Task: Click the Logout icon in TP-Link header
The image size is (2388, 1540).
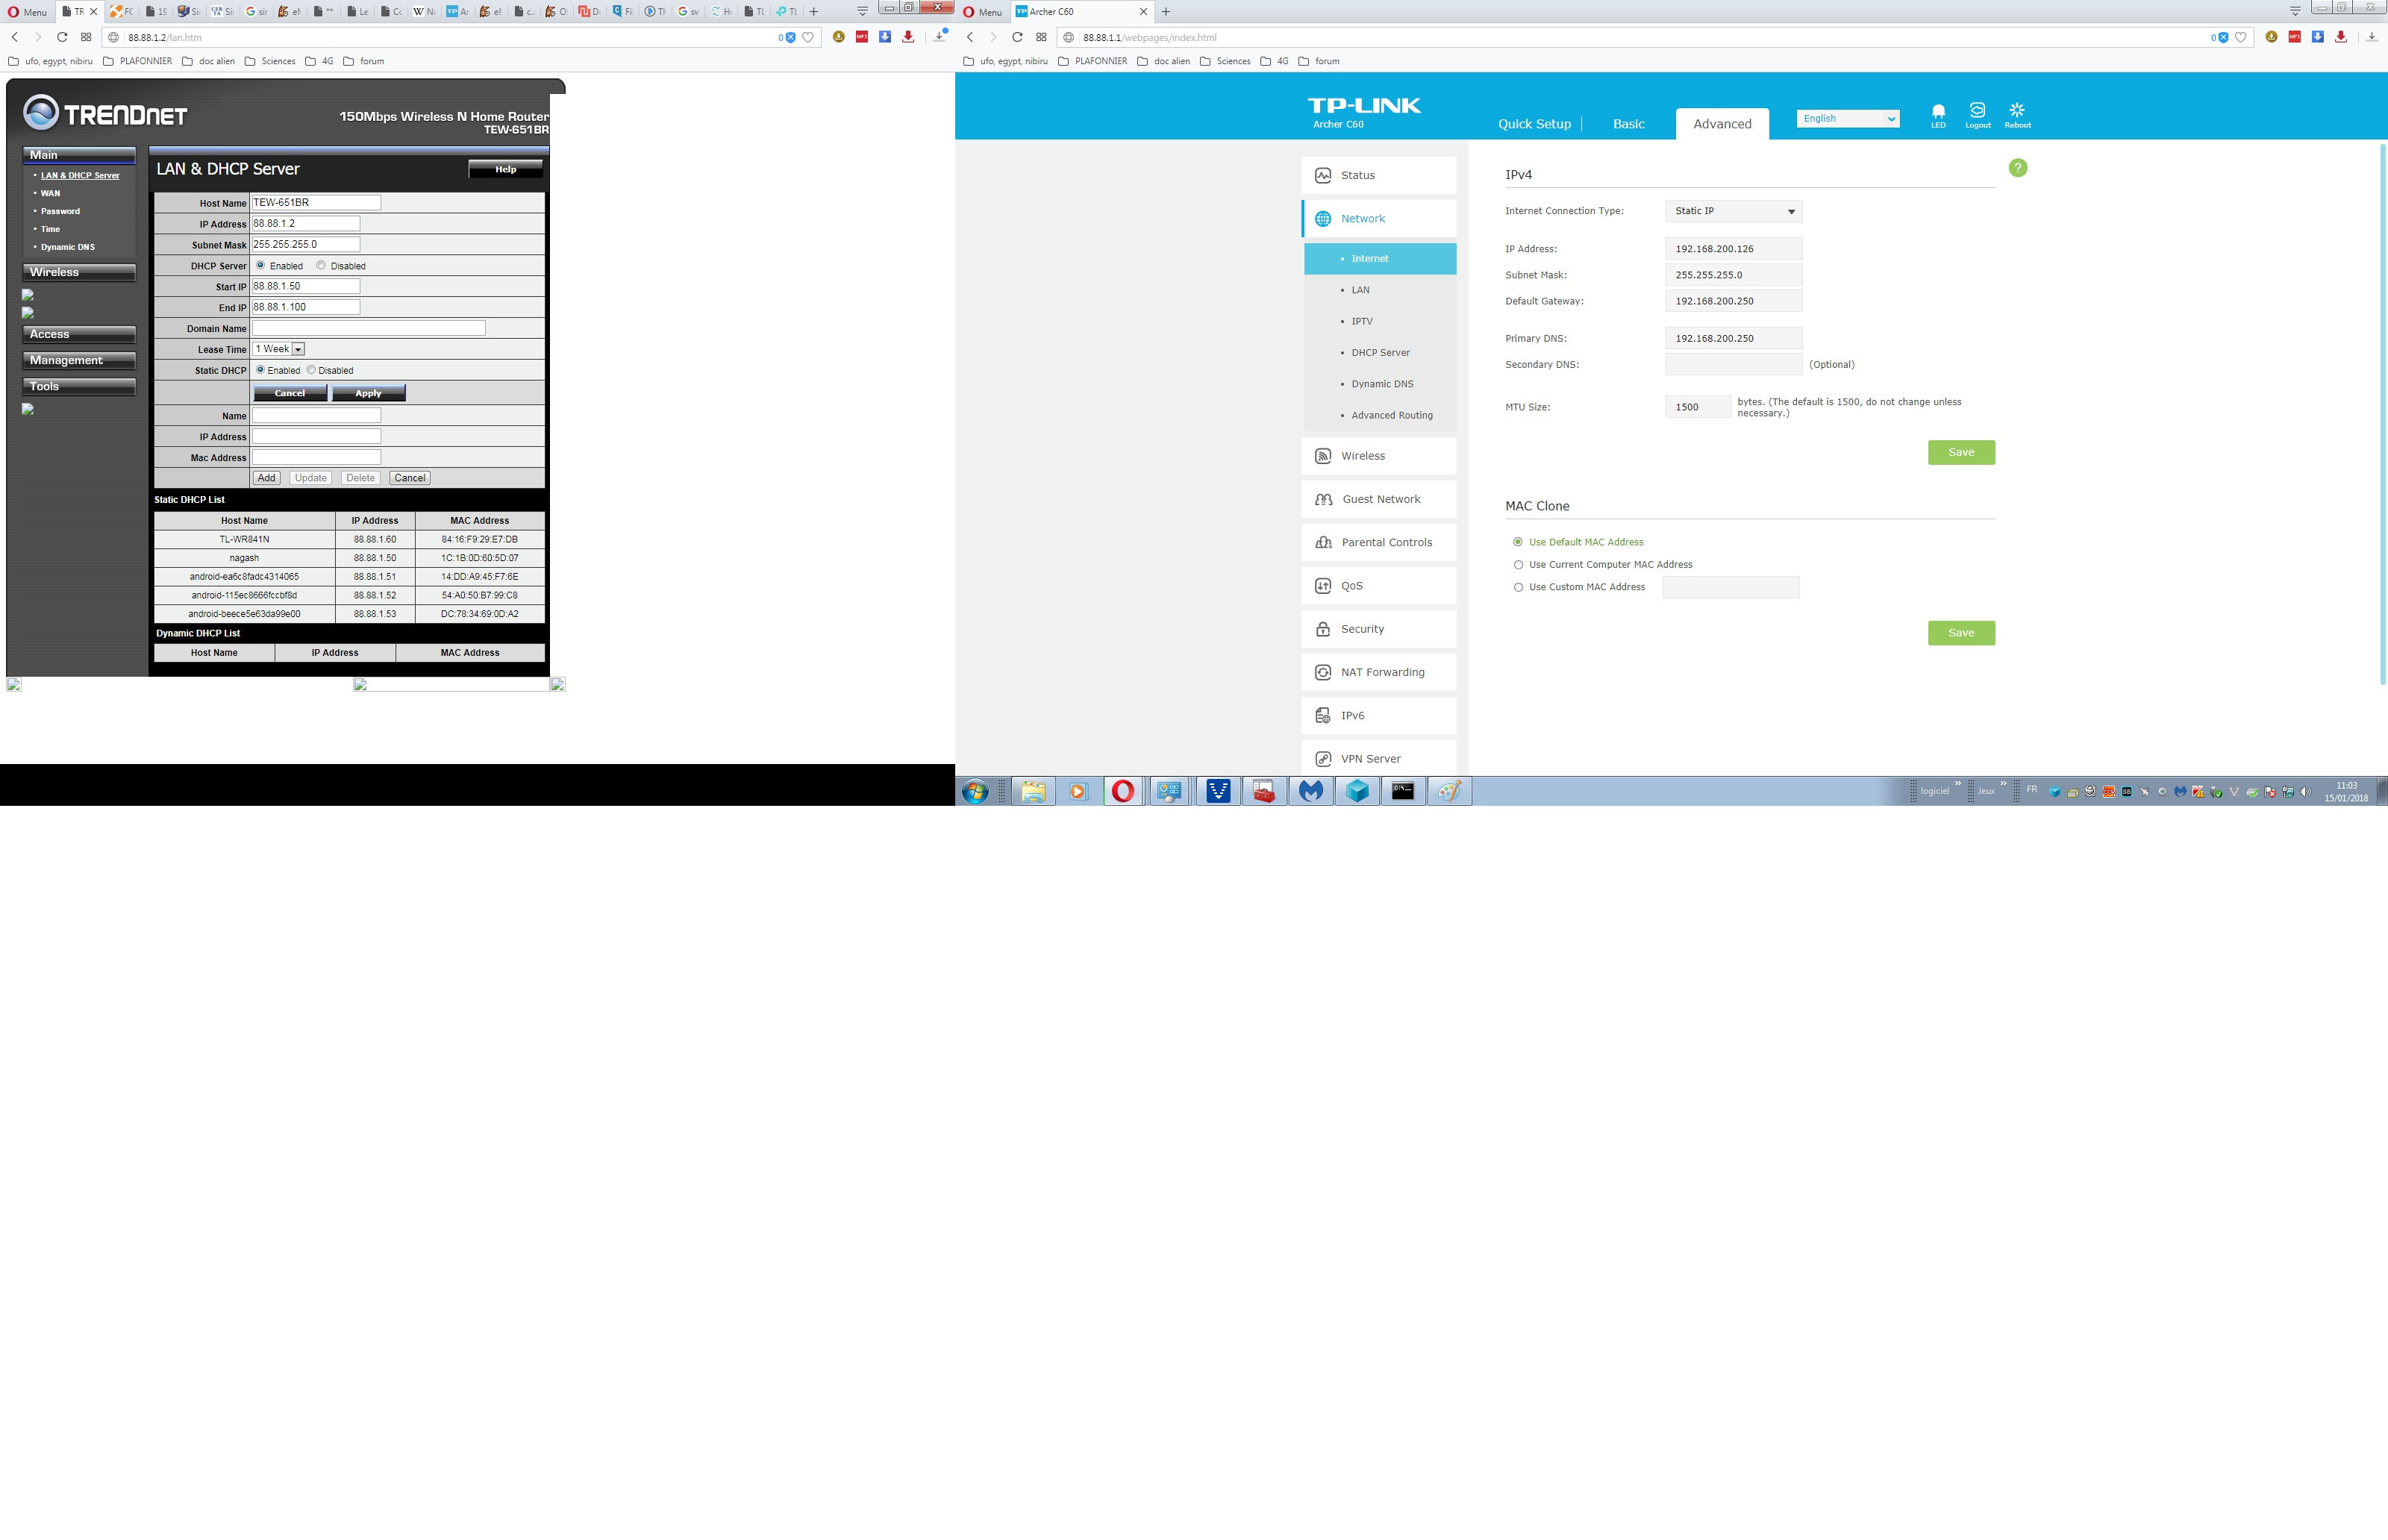Action: pyautogui.click(x=1977, y=114)
